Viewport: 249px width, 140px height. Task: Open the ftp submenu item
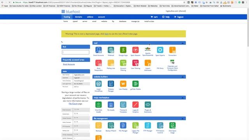tap(113, 21)
